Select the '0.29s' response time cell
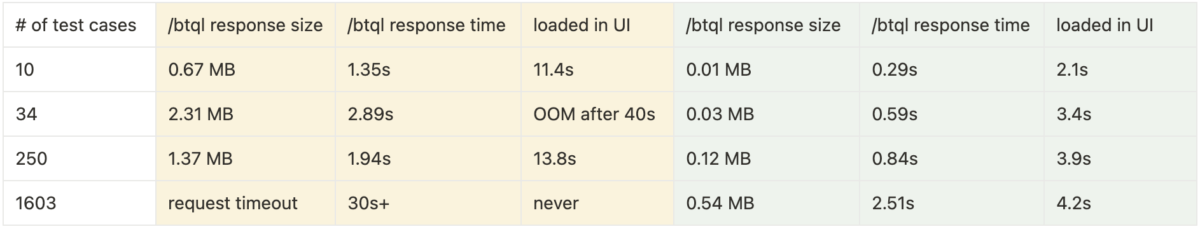1200x229 pixels. coord(951,69)
